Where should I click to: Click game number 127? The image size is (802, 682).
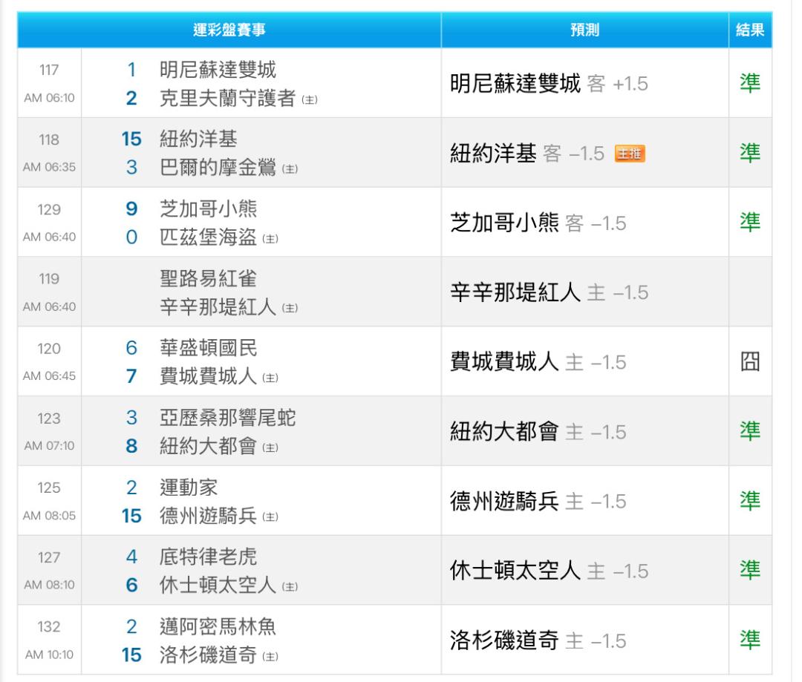(49, 558)
